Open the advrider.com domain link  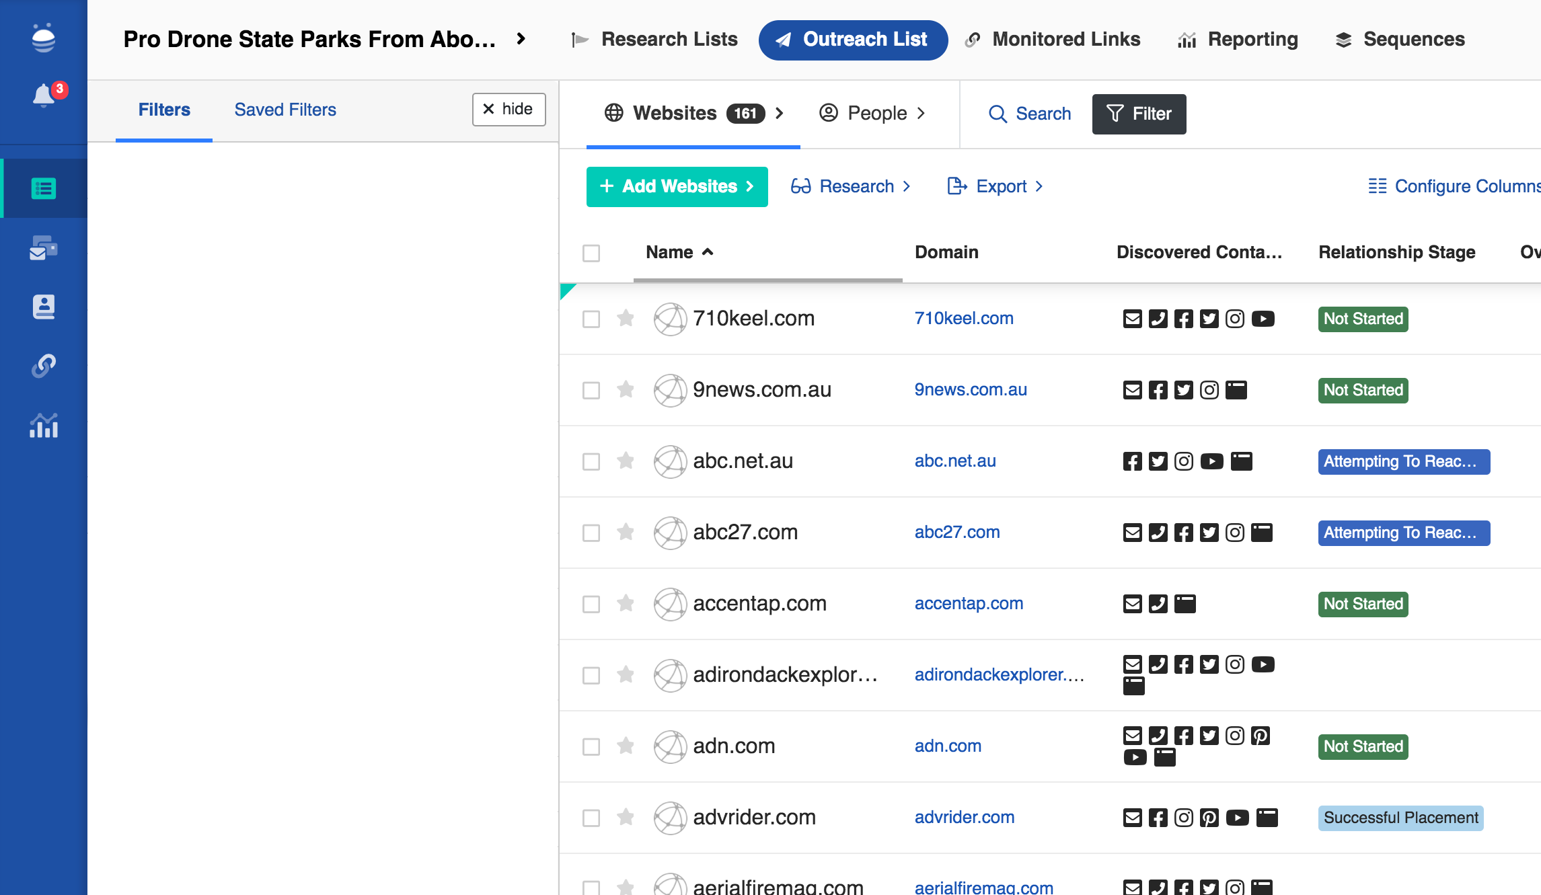pyautogui.click(x=964, y=817)
